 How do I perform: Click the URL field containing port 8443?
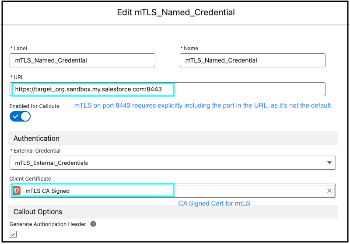pos(168,89)
